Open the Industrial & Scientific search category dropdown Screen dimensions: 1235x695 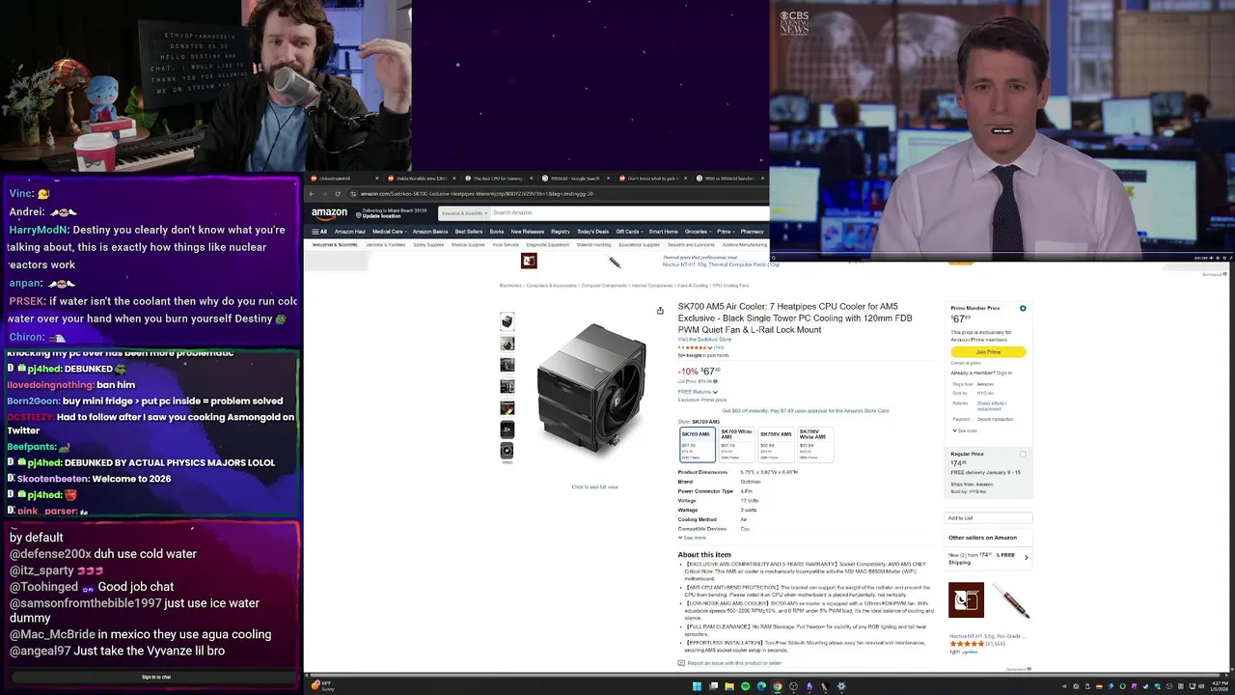[463, 213]
